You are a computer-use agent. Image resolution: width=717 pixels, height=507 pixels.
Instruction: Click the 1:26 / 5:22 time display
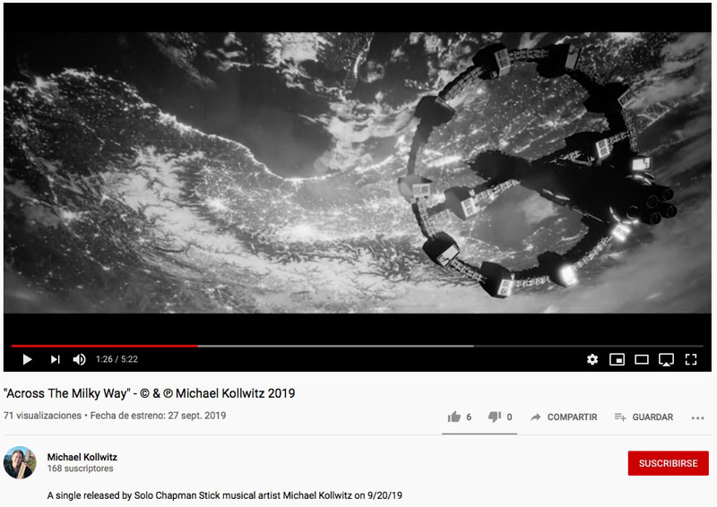tap(117, 359)
